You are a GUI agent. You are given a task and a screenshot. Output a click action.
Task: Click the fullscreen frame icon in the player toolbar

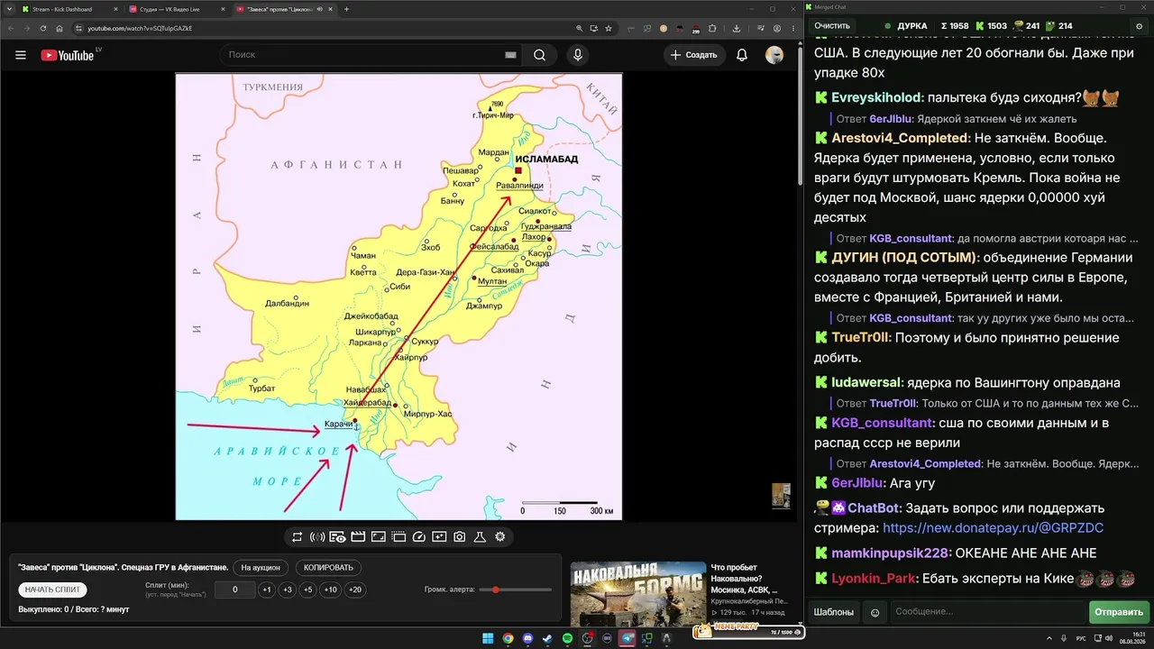click(379, 537)
